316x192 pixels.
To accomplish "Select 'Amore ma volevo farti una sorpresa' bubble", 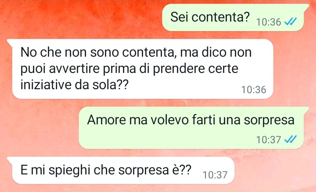I will point(192,128).
